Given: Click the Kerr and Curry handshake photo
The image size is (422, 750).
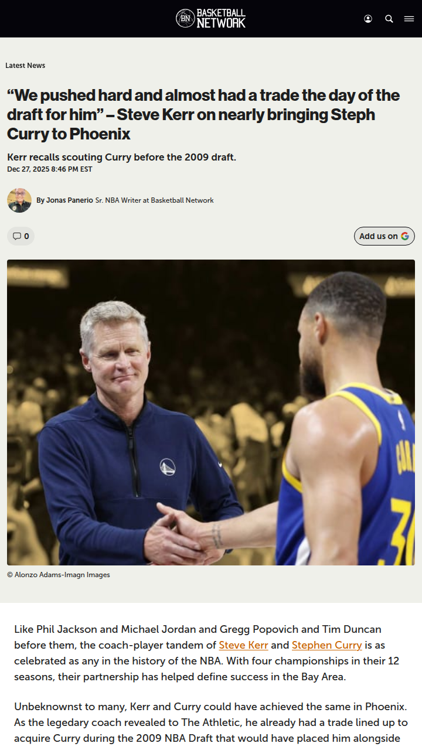Looking at the screenshot, I should (x=211, y=412).
